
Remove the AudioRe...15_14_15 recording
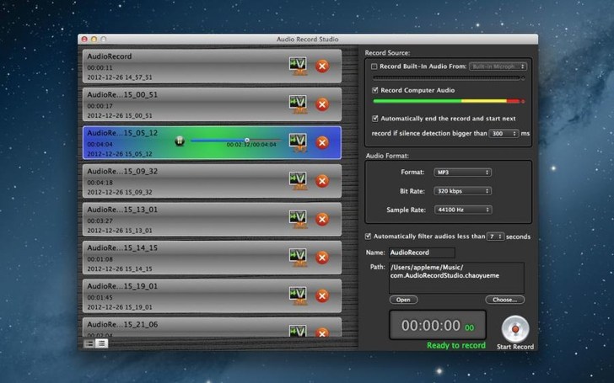pyautogui.click(x=321, y=257)
